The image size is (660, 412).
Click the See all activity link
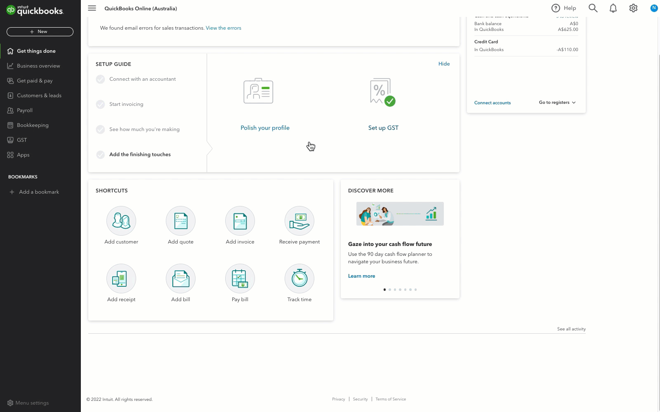pos(571,329)
